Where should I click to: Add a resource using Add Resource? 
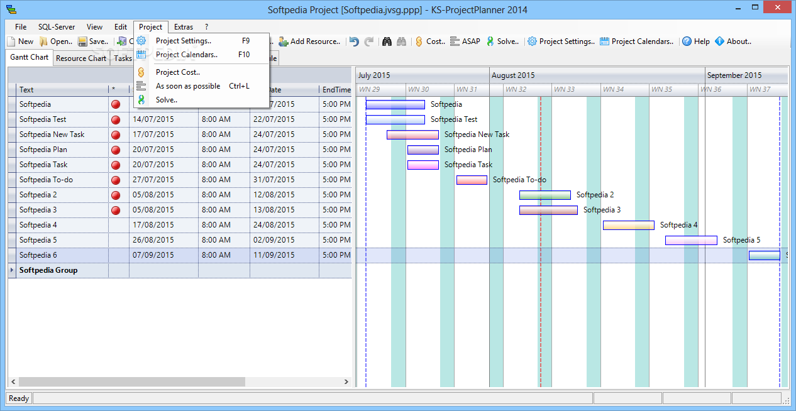click(x=309, y=41)
